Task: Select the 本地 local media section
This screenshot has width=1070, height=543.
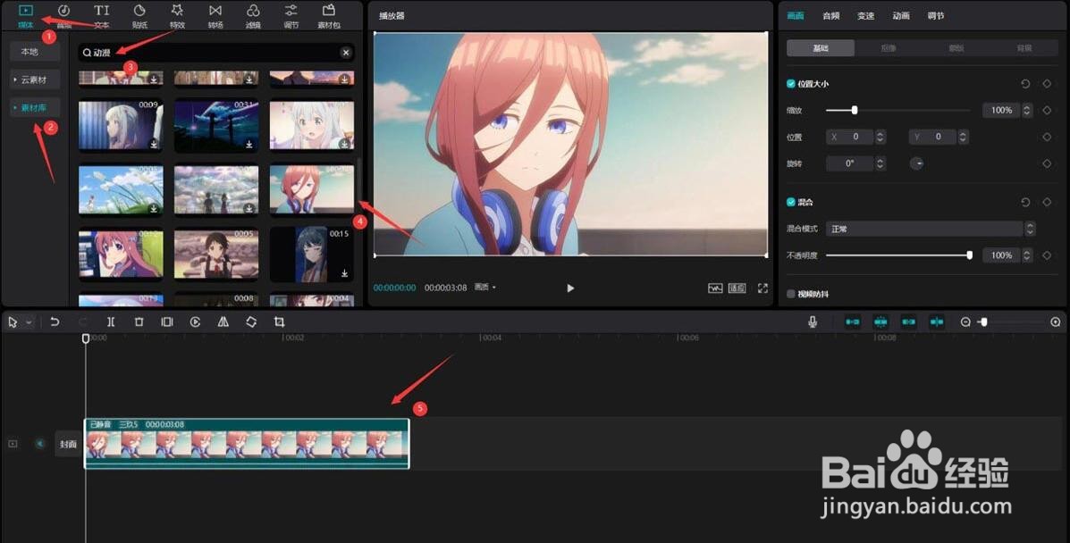Action: pos(34,52)
